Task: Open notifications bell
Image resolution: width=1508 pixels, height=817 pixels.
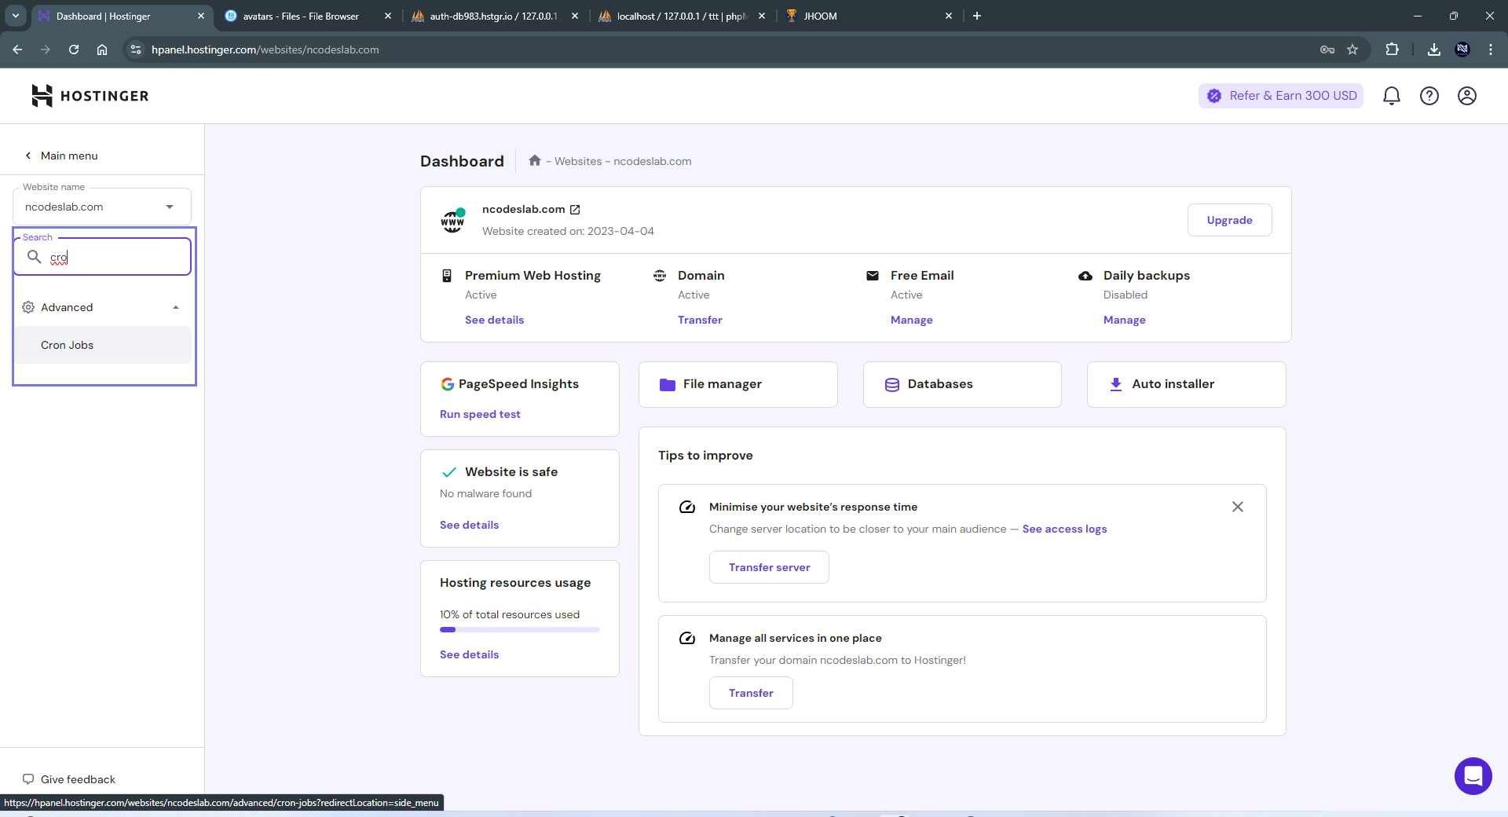Action: click(x=1391, y=96)
